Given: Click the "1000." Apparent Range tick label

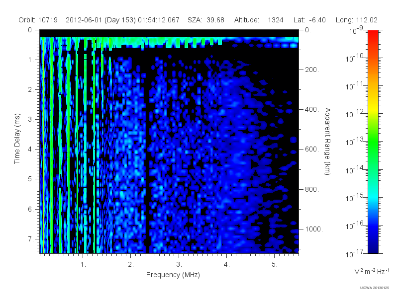Looking at the screenshot, I should coord(314,229).
